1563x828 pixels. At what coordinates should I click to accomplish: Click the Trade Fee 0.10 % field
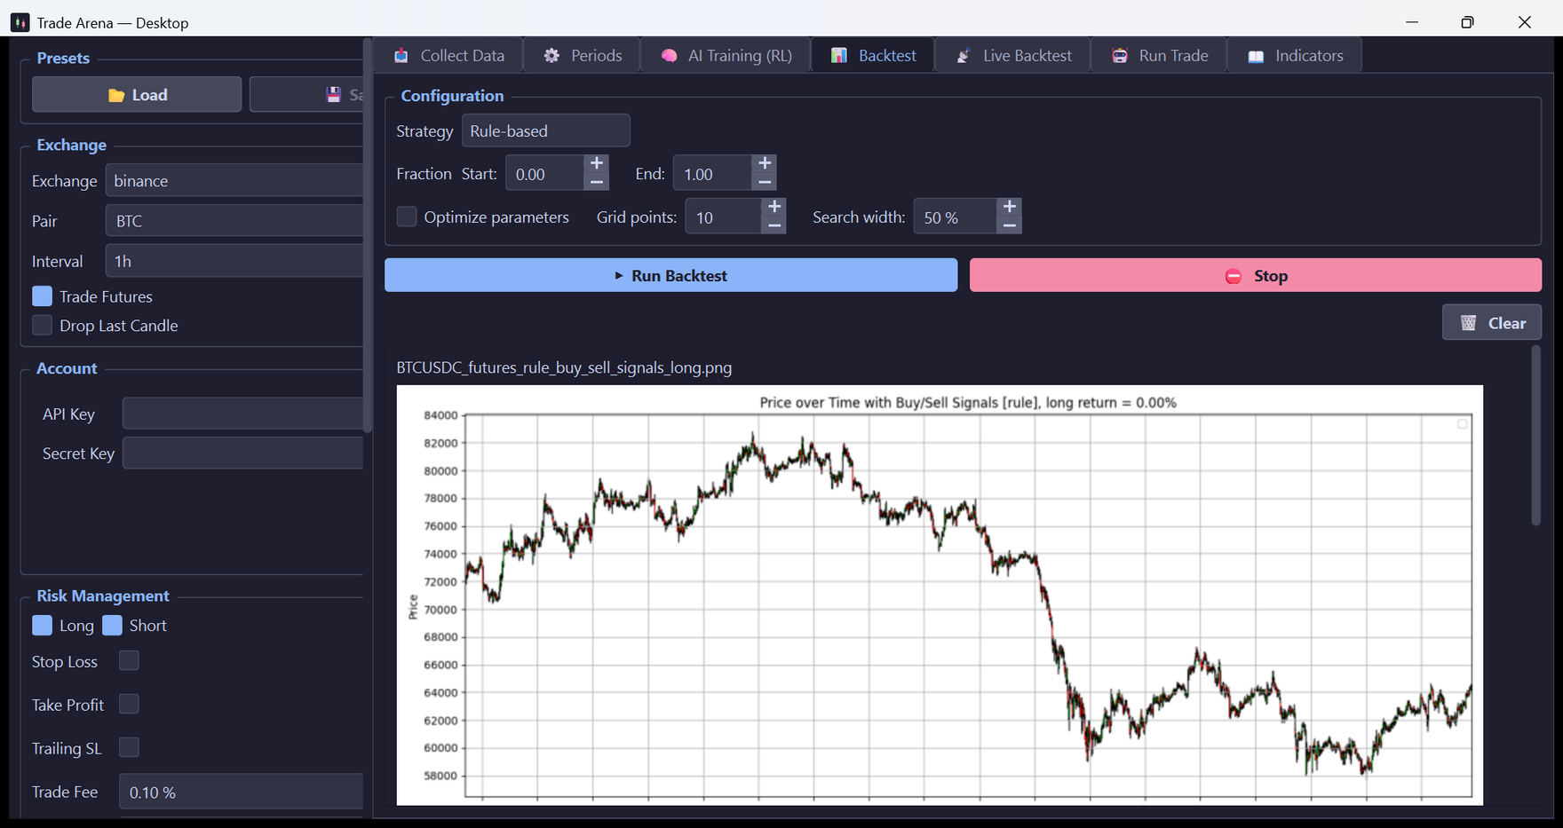point(241,792)
